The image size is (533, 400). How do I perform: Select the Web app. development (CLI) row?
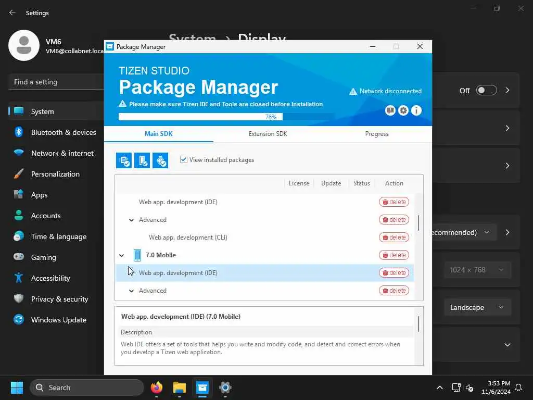click(264, 238)
